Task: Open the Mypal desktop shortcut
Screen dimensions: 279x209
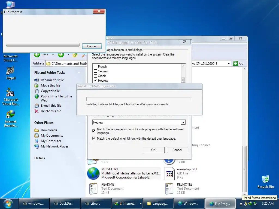Action: tap(11, 73)
